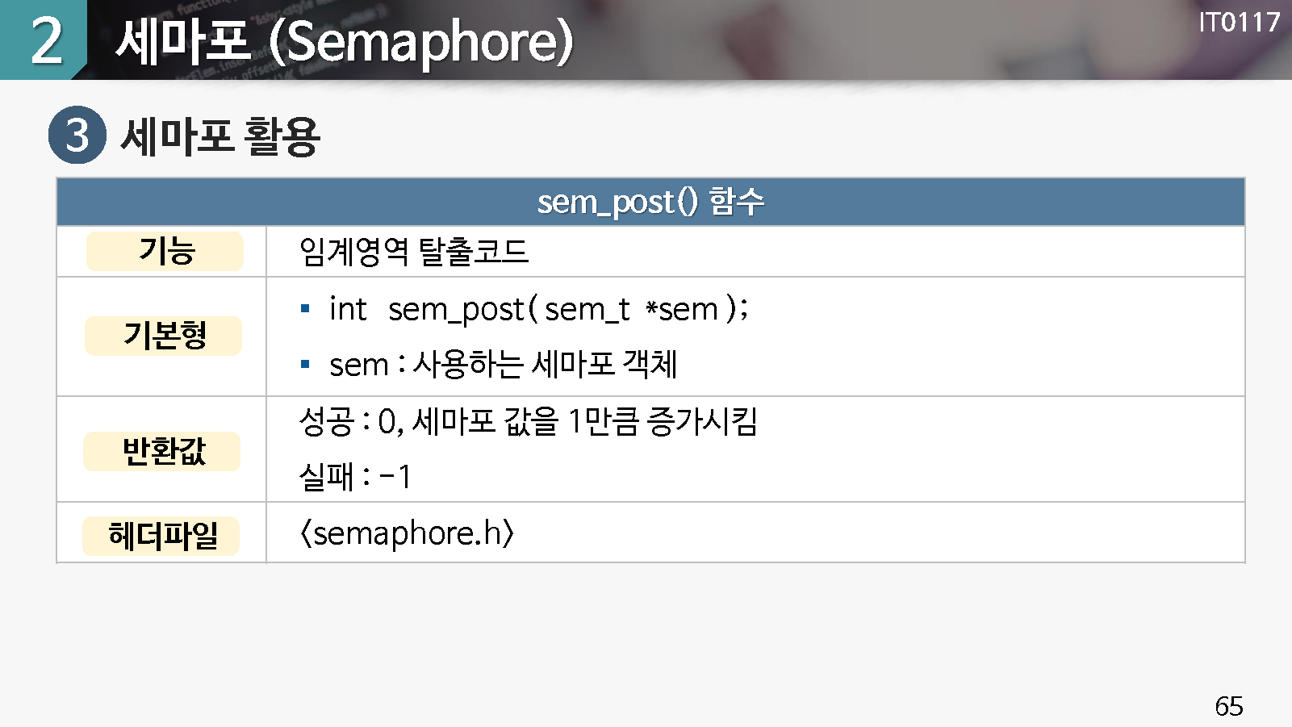Click the page number 65

[1228, 706]
